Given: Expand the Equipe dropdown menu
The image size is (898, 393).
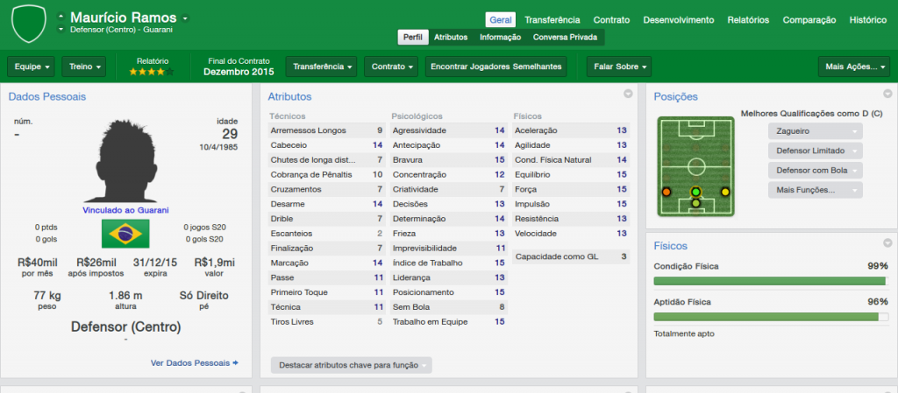Looking at the screenshot, I should 32,67.
